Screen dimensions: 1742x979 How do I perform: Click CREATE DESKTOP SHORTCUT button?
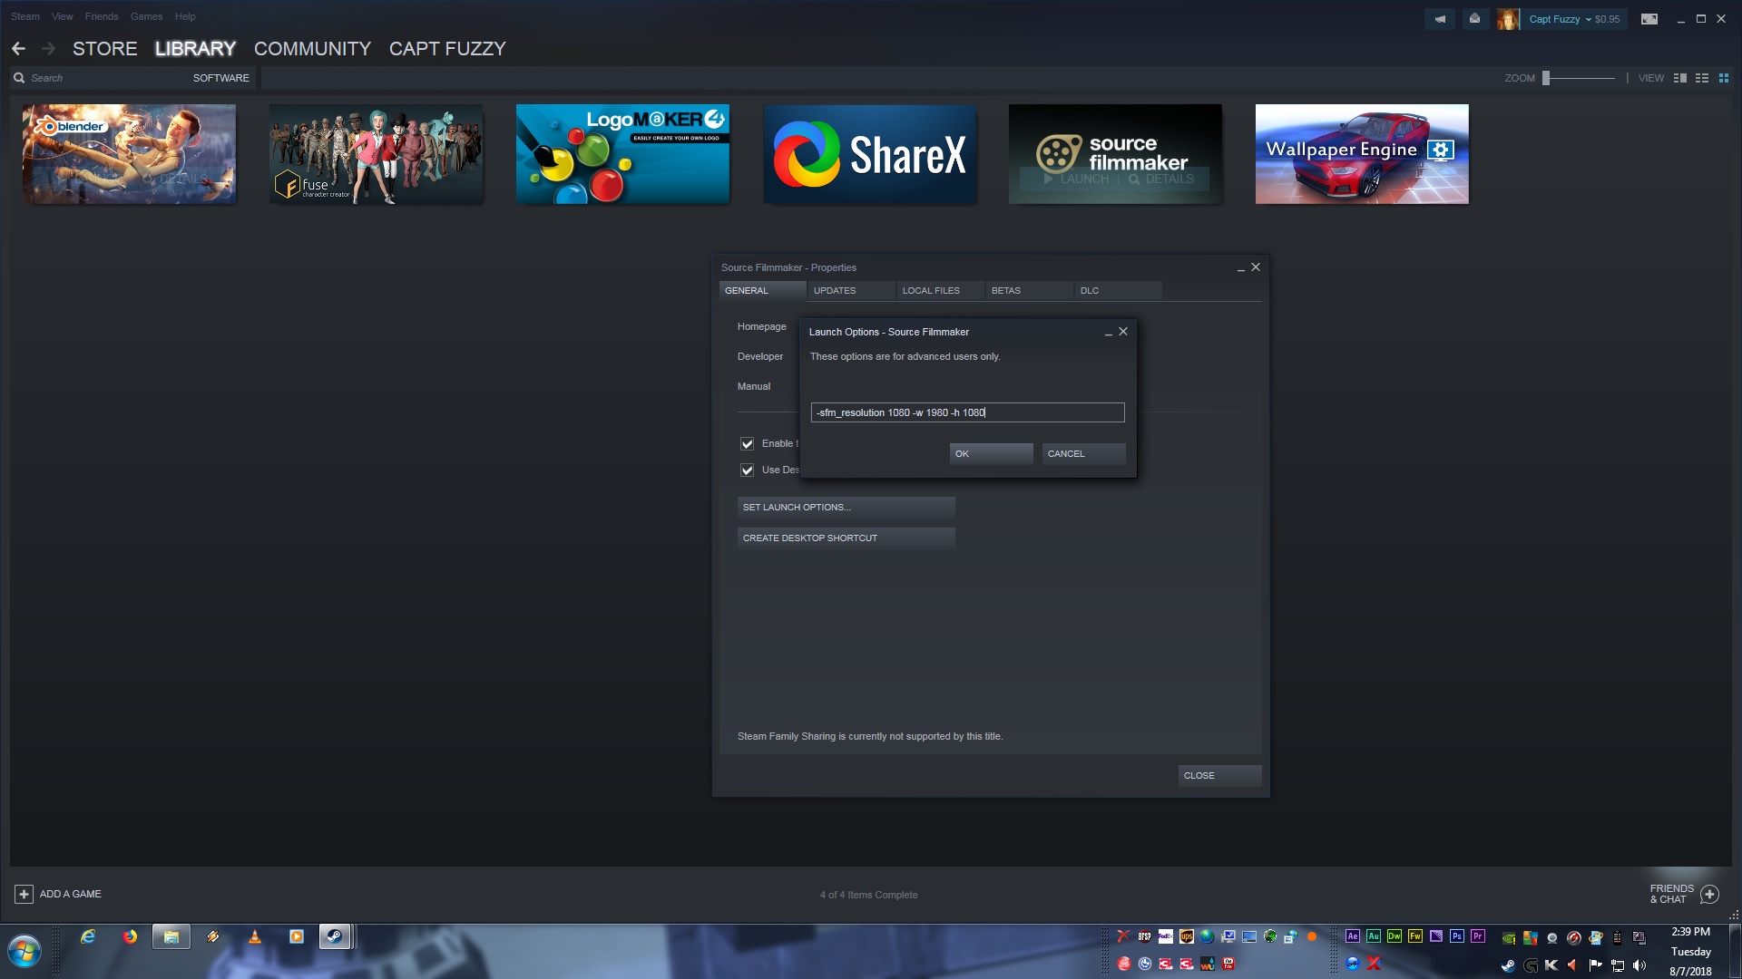(x=846, y=538)
